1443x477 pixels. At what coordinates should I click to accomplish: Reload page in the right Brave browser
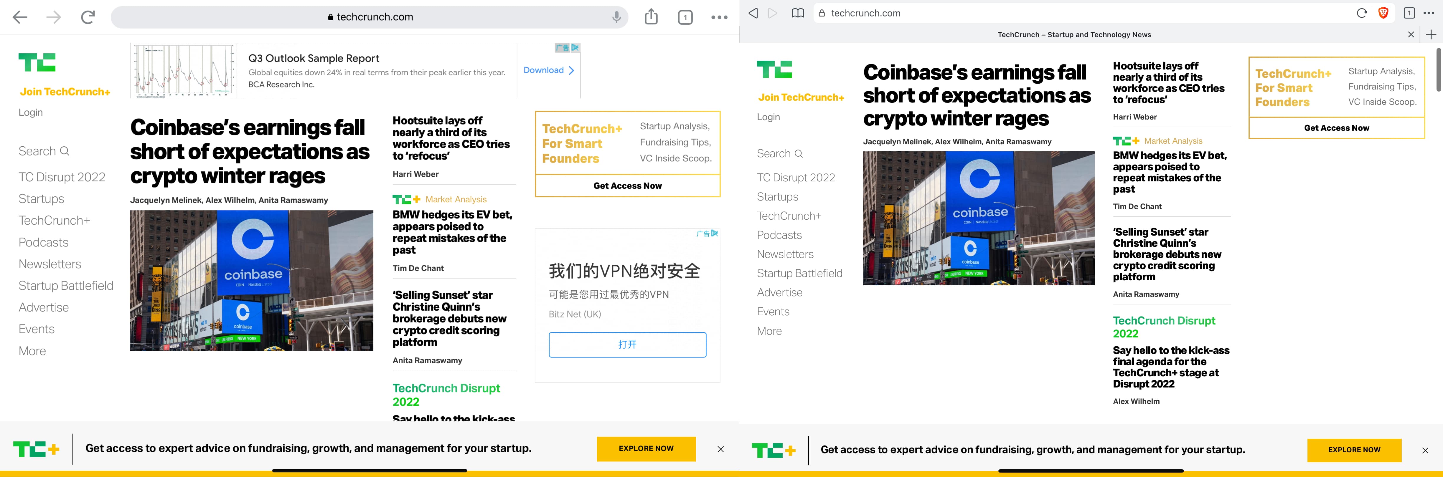(1362, 13)
